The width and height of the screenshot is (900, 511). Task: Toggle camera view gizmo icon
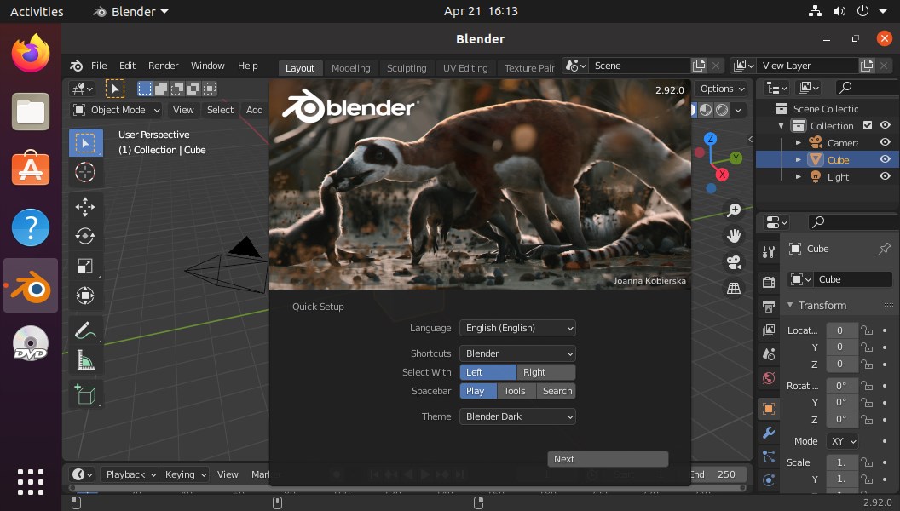(x=734, y=262)
